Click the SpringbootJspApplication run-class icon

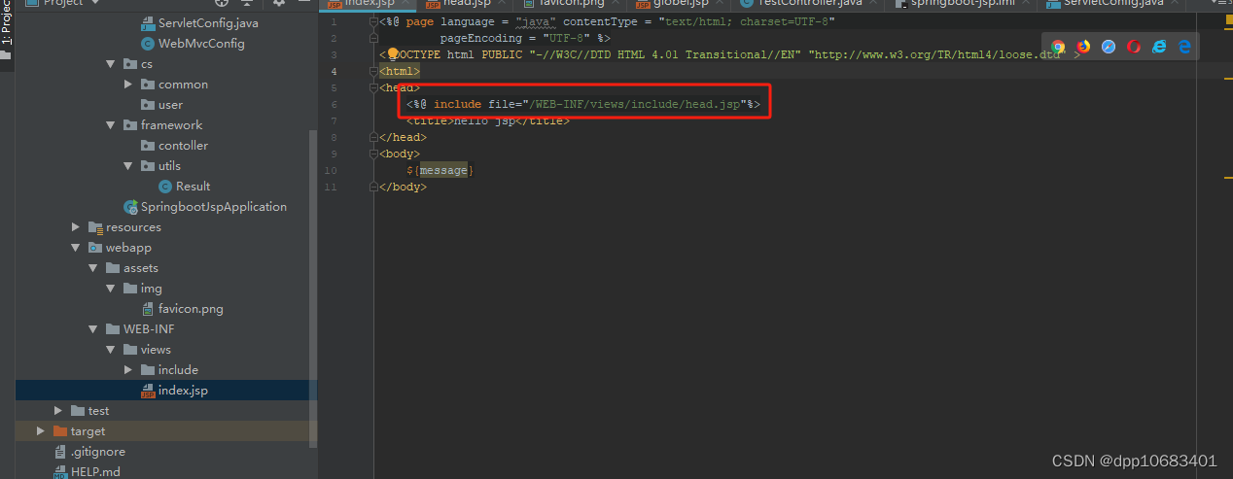(130, 206)
